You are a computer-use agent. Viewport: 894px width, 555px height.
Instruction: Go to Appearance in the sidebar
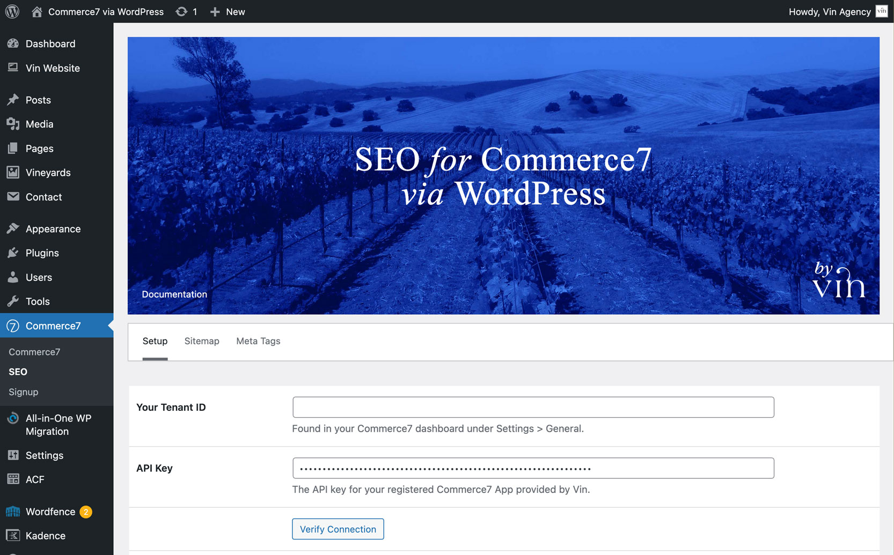tap(53, 229)
